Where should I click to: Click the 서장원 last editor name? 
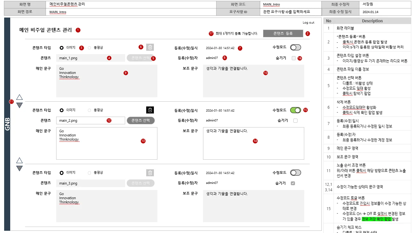tap(368, 4)
